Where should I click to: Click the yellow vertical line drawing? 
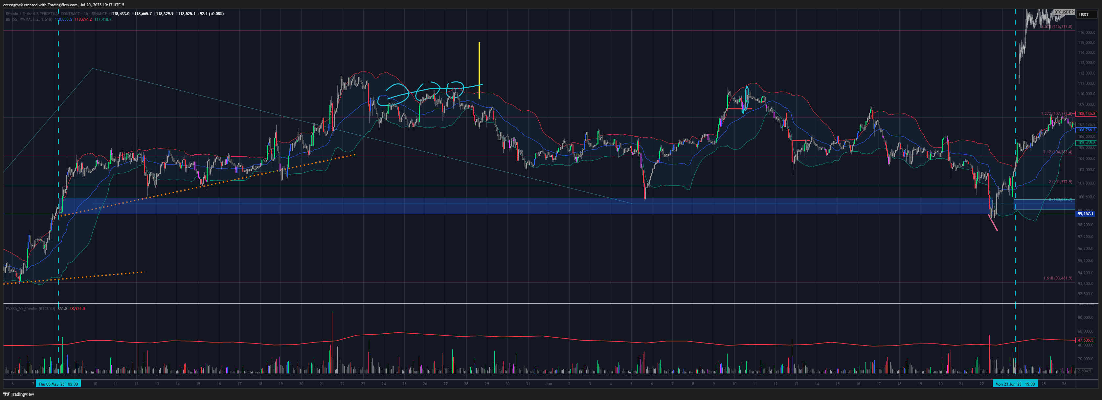click(479, 70)
